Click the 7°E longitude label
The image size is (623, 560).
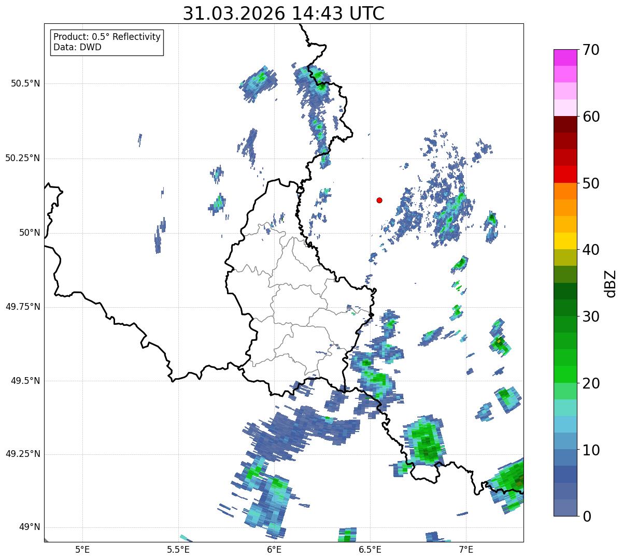click(x=466, y=550)
